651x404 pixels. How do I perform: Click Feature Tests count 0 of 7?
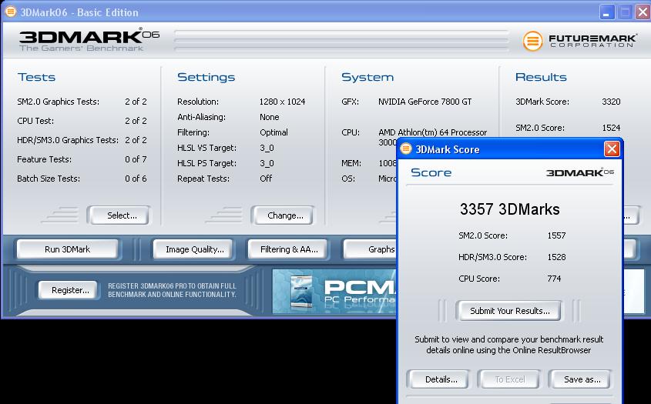(x=136, y=159)
